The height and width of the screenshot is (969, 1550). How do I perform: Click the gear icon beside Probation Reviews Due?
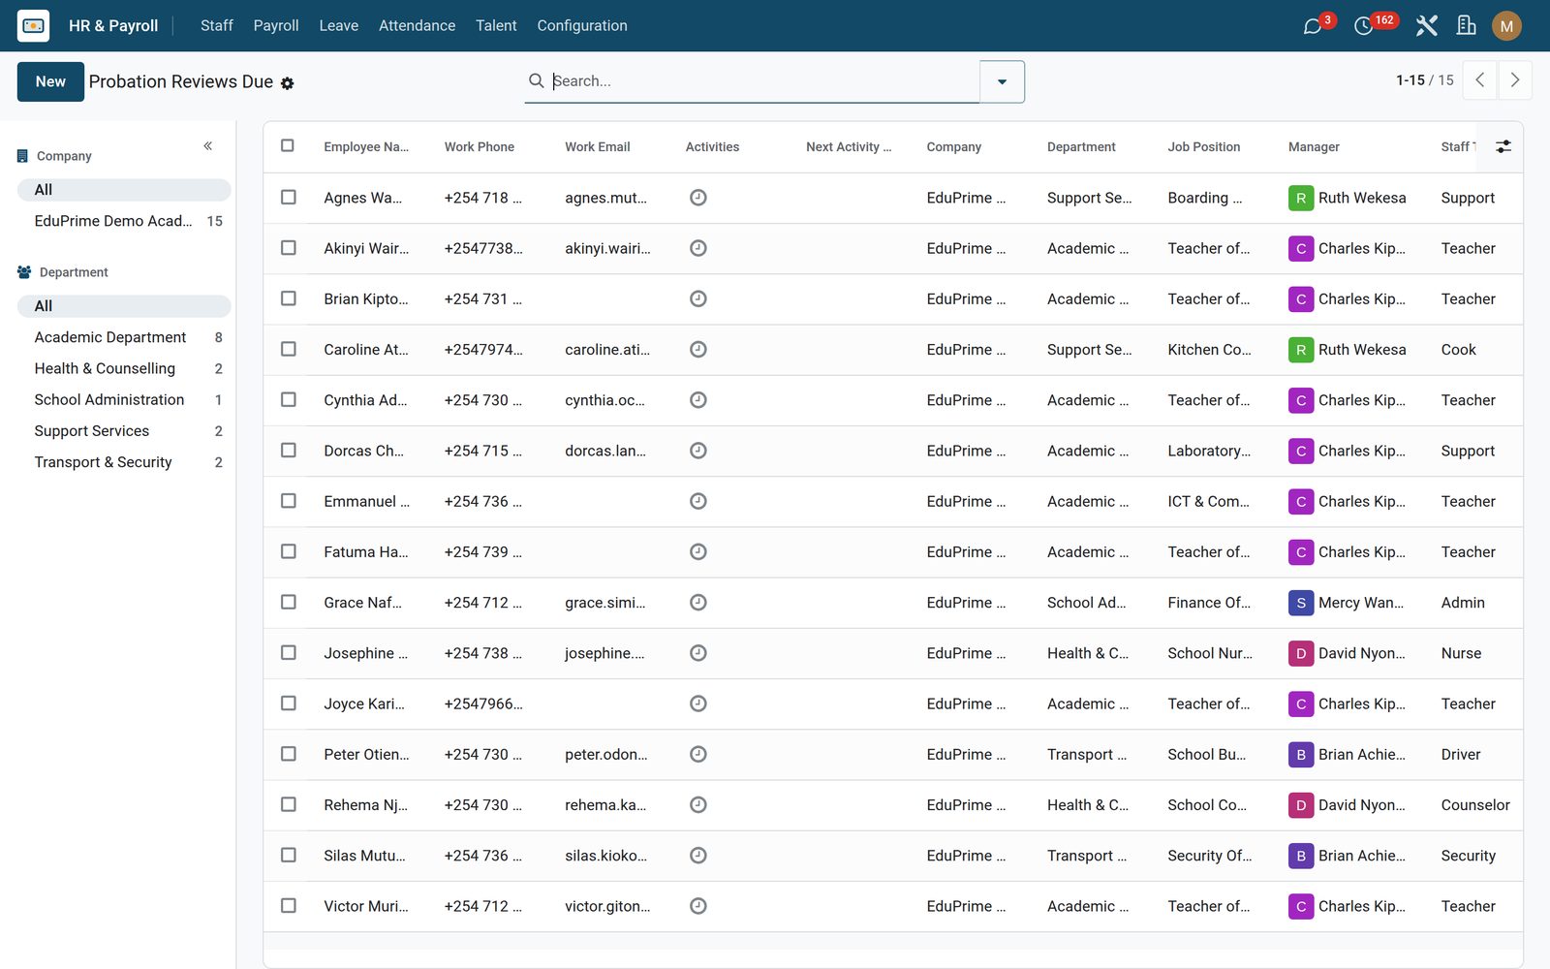click(287, 83)
